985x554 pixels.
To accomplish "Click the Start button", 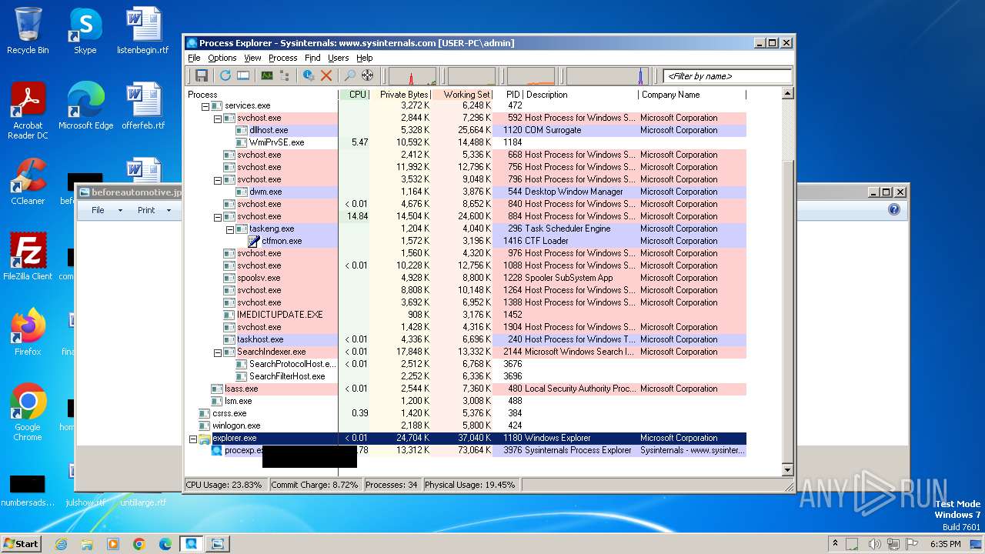I will pos(22,544).
